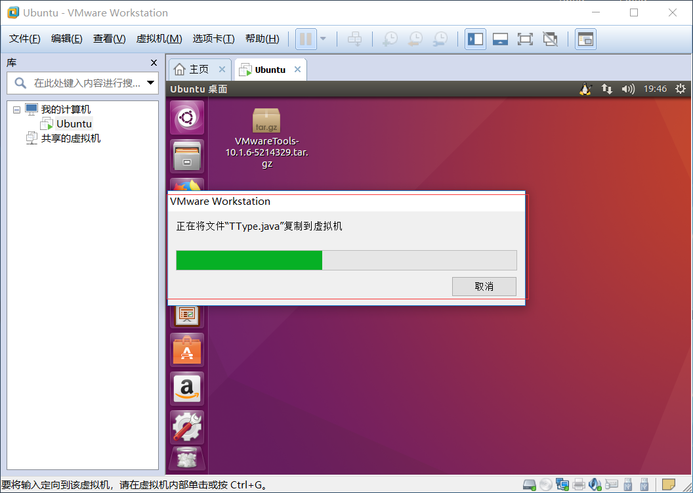This screenshot has height=493, width=693.
Task: Click the TType.java copying message text
Action: tap(259, 226)
